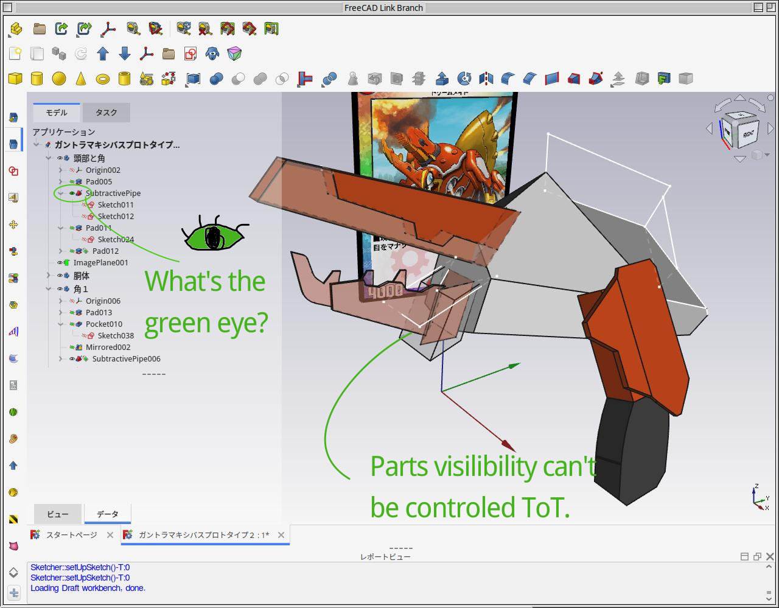Switch to the タスク tab
This screenshot has width=779, height=608.
pyautogui.click(x=106, y=113)
